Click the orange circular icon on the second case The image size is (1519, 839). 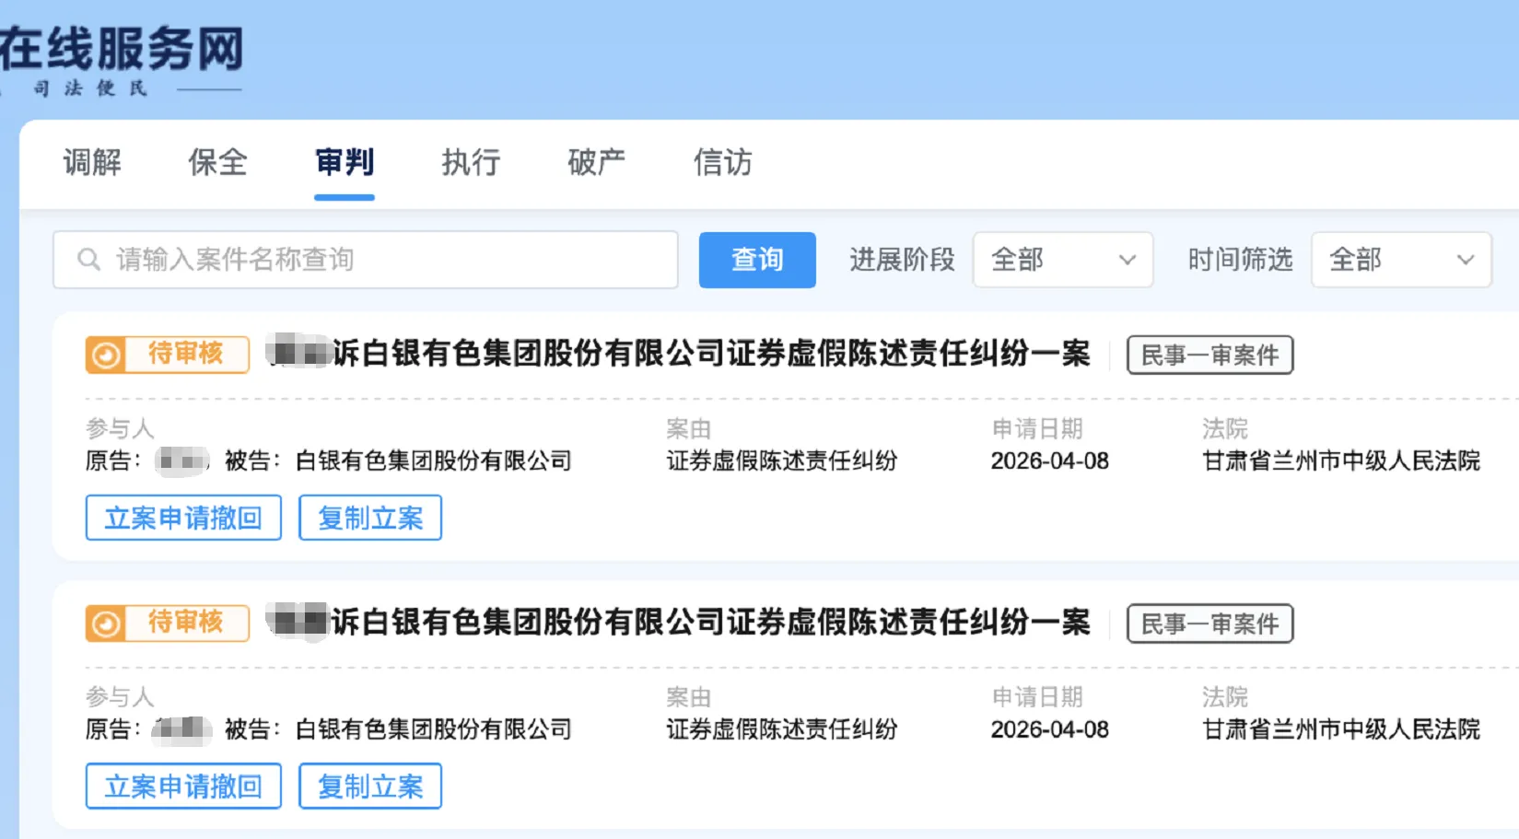107,623
